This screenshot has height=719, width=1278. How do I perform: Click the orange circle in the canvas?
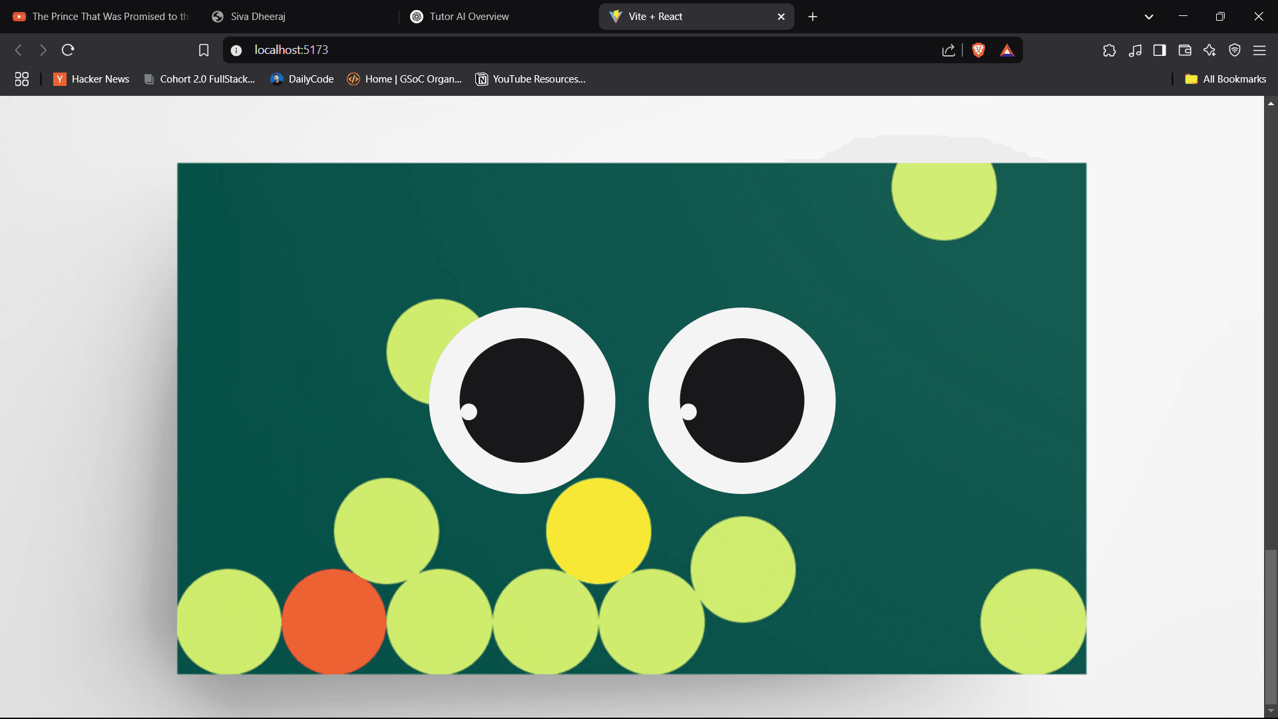pos(333,622)
